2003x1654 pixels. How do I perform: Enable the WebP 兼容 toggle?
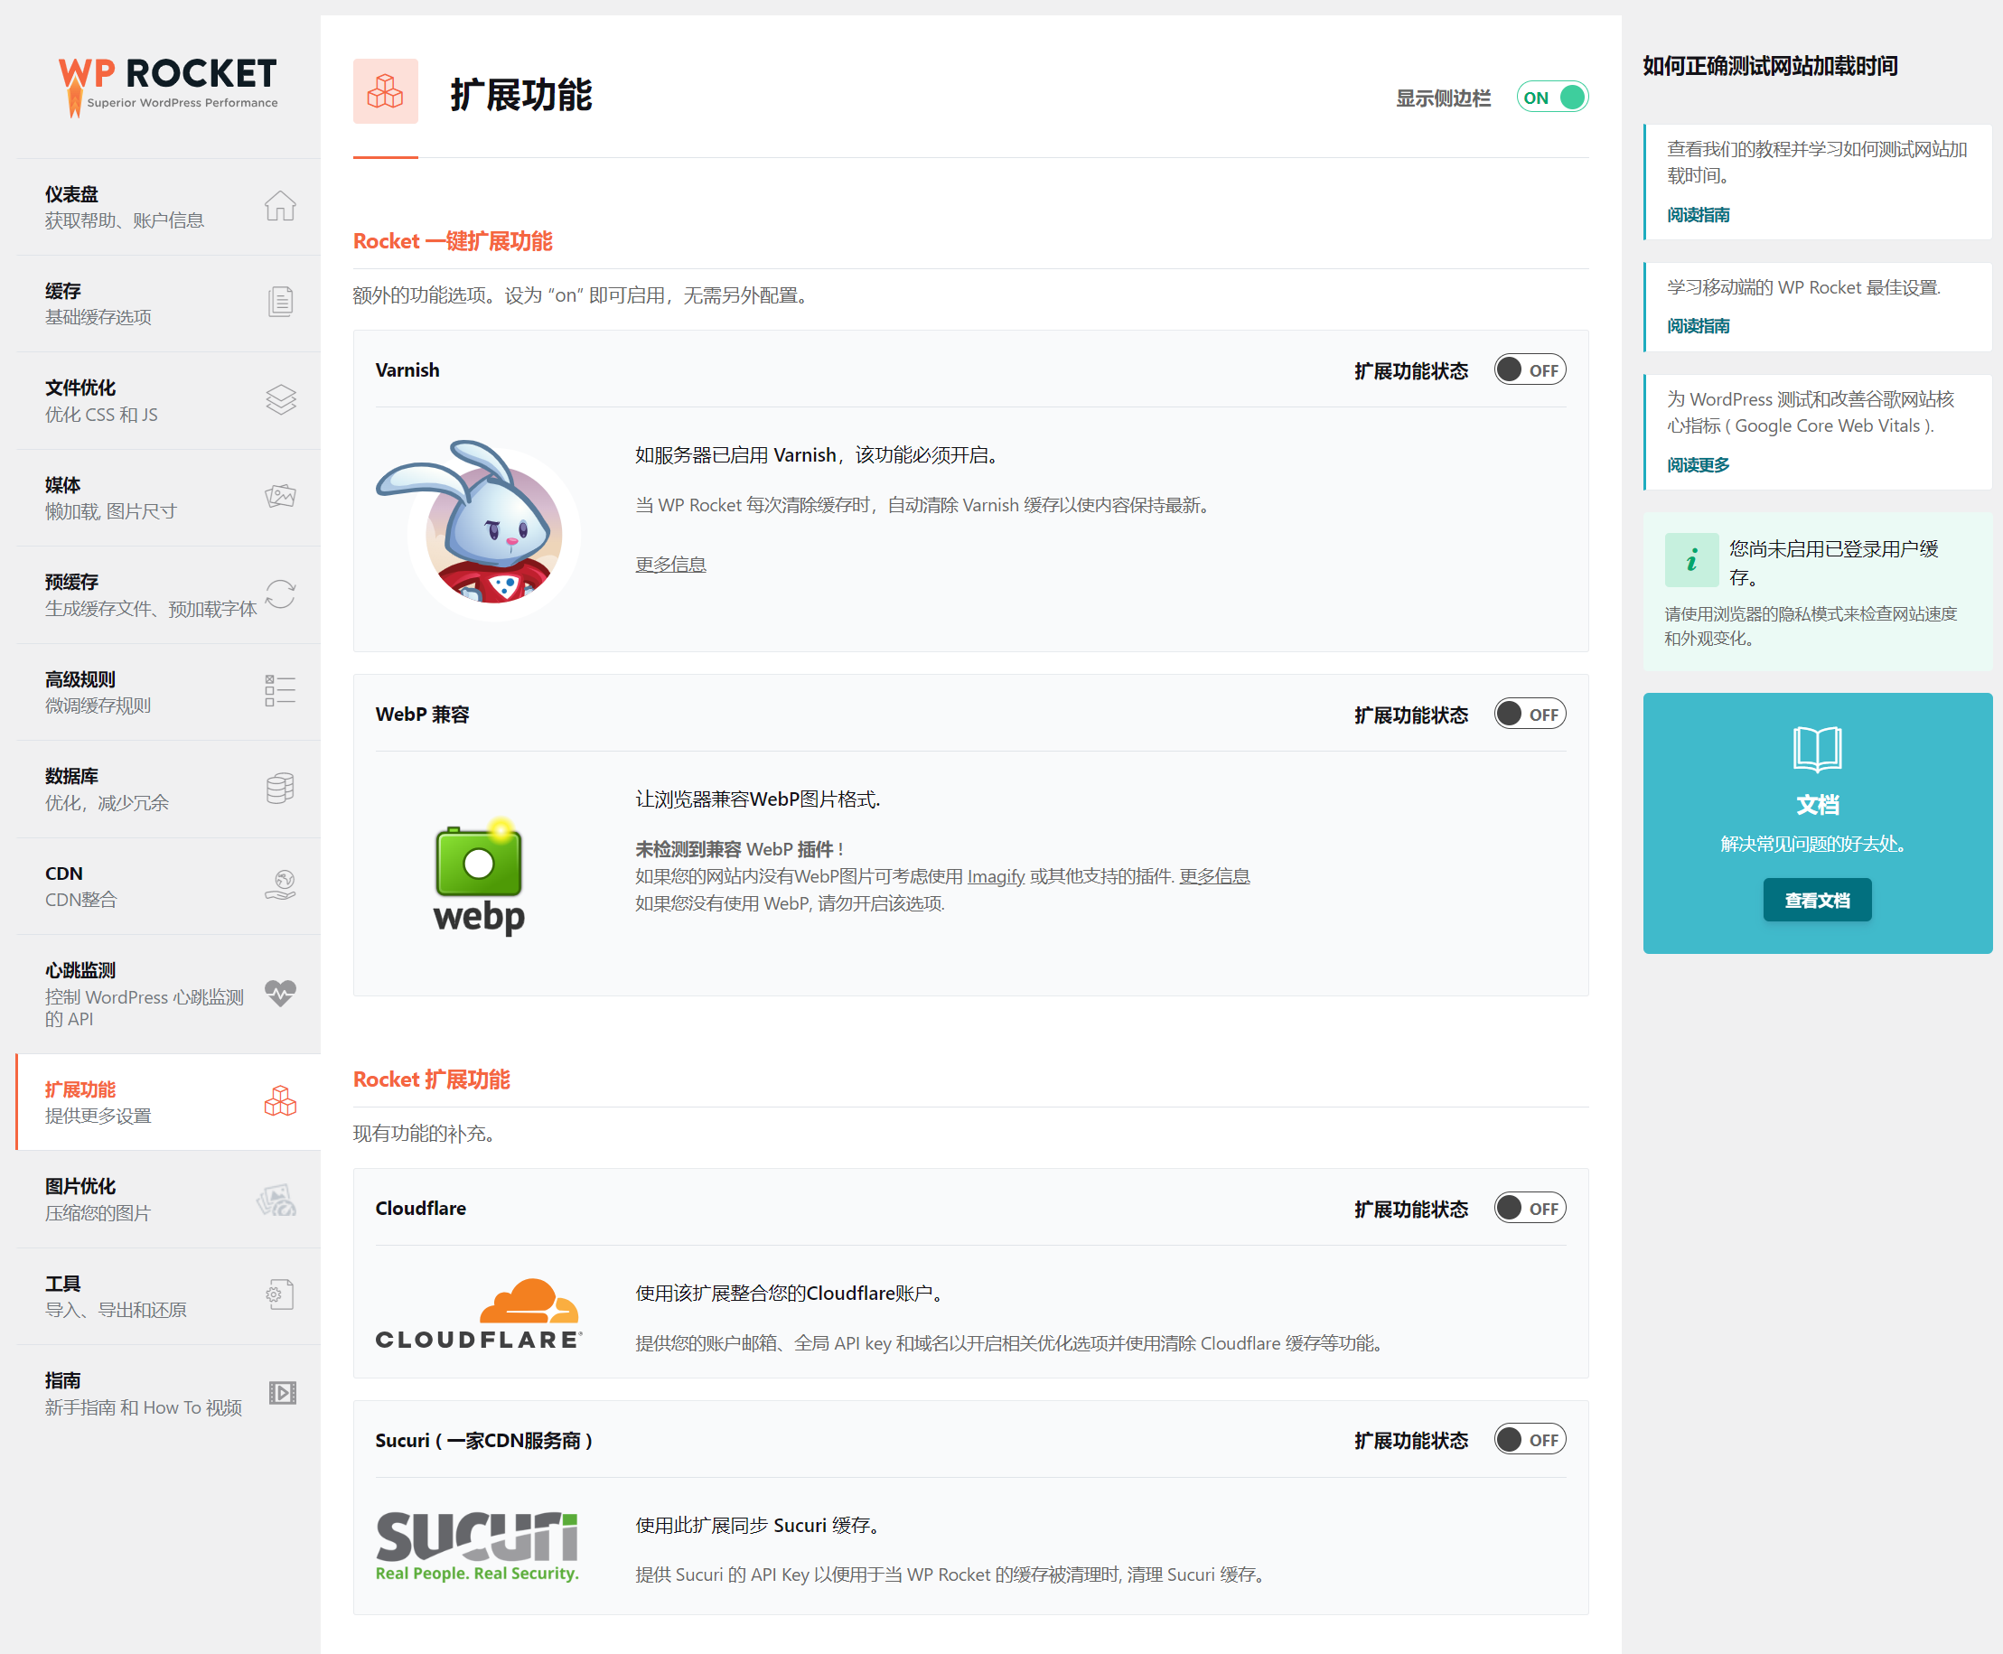1530,714
